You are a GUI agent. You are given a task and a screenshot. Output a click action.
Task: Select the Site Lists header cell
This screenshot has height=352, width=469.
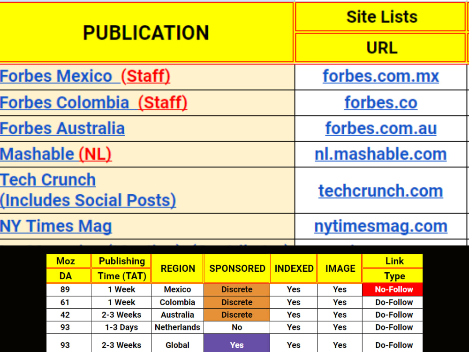pyautogui.click(x=380, y=17)
